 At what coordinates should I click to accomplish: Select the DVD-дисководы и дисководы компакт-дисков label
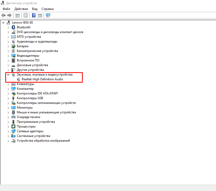[x=50, y=32]
